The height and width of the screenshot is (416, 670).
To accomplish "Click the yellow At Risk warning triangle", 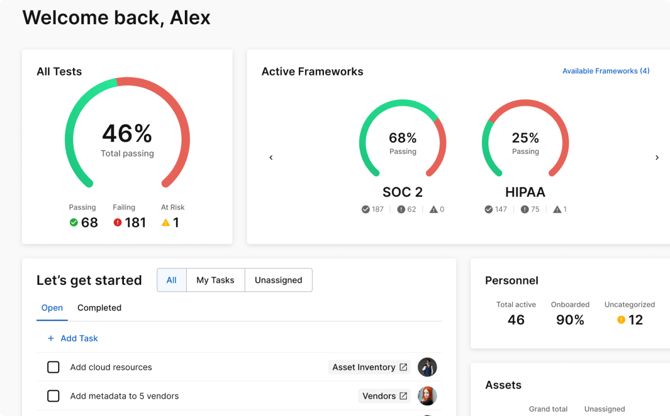I will (166, 223).
